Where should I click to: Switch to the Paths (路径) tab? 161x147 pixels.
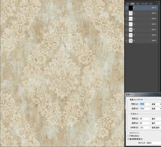[x=138, y=4]
